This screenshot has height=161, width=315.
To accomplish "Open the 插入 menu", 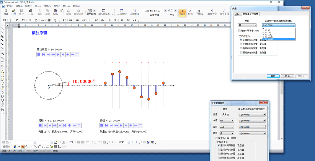I will click(38, 6).
